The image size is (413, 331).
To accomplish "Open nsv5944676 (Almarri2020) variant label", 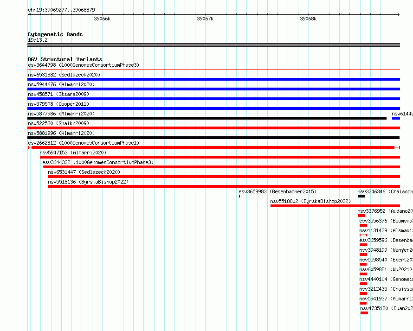I will [61, 84].
